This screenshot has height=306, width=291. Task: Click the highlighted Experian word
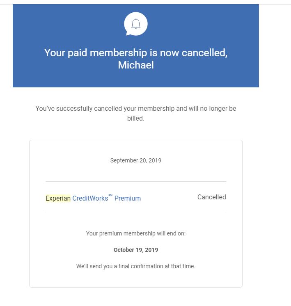pos(58,198)
